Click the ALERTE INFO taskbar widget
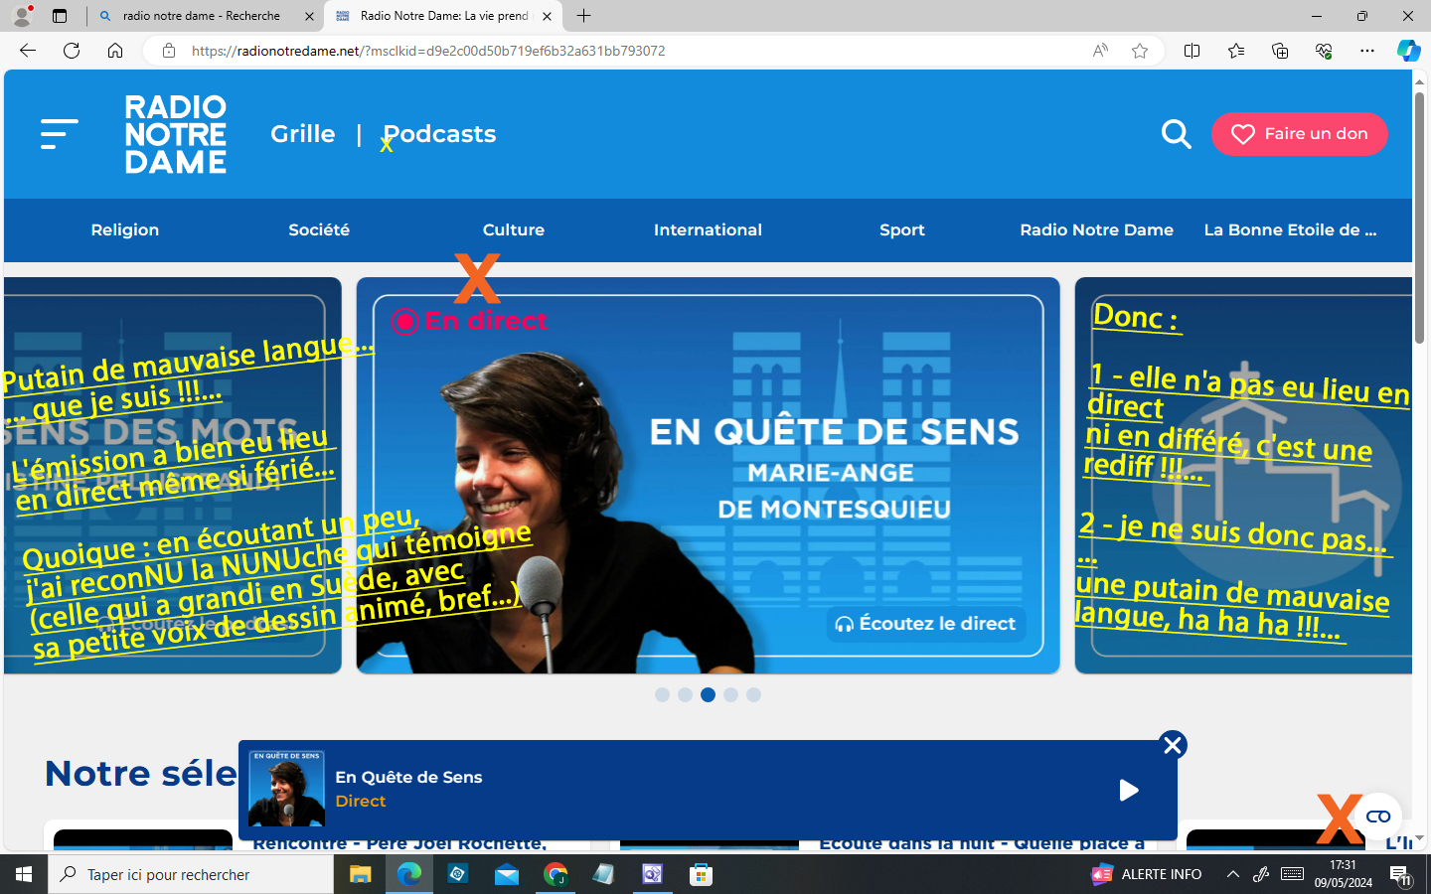Viewport: 1431px width, 894px height. point(1147,874)
